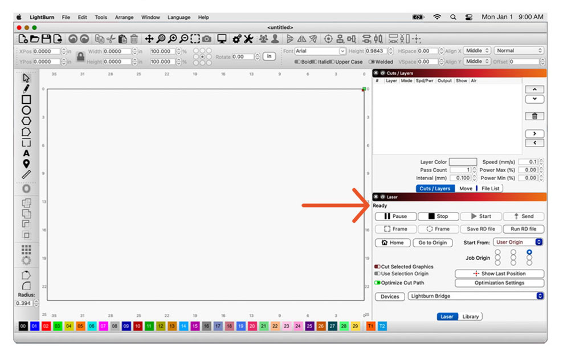This screenshot has height=359, width=563.
Task: Select the Select arrow tool
Action: tap(26, 78)
